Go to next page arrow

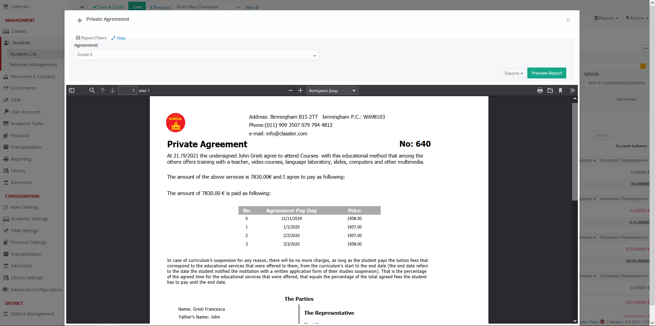113,90
